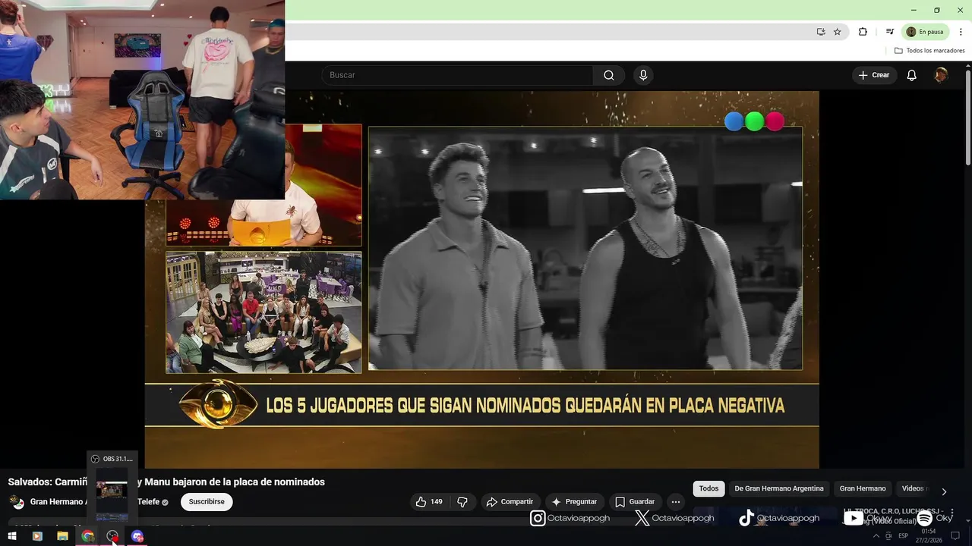Open the YouTube account avatar menu
The height and width of the screenshot is (546, 972).
(941, 75)
